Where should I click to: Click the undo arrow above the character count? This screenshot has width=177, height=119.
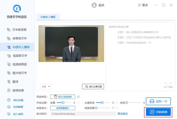(x=166, y=83)
